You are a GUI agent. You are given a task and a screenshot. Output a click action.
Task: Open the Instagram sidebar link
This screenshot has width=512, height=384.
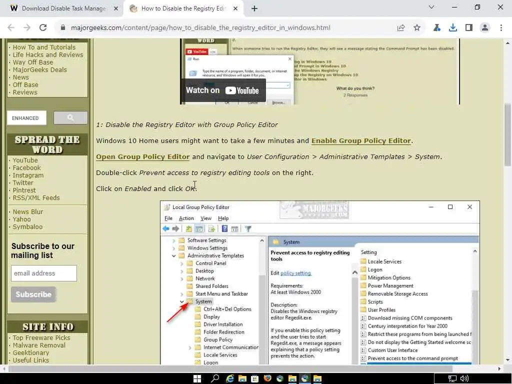28,175
